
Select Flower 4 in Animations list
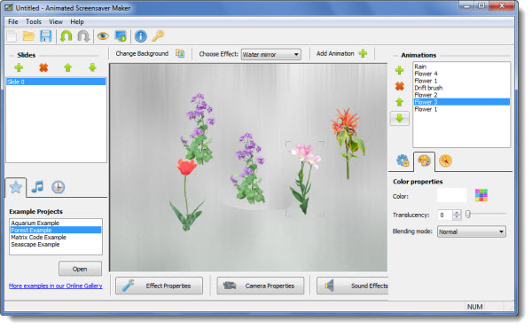click(x=461, y=74)
